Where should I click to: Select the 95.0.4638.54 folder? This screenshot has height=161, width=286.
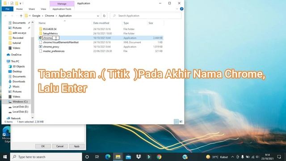tap(50, 29)
